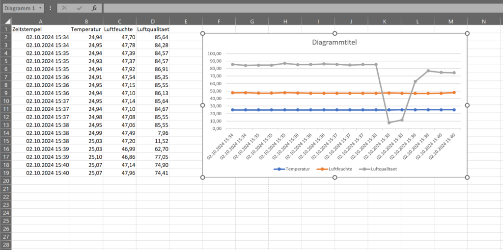Screen dimensions: 503x250
Task: Open the Name Box dropdown arrow
Action: tap(40, 8)
